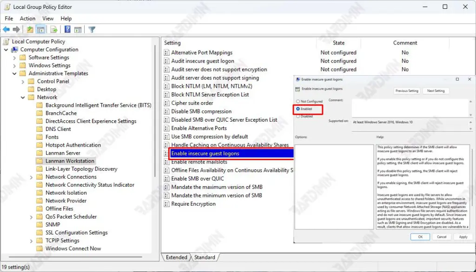Switch to the Extended tab
Screen dimensions: 476x272
[176, 257]
